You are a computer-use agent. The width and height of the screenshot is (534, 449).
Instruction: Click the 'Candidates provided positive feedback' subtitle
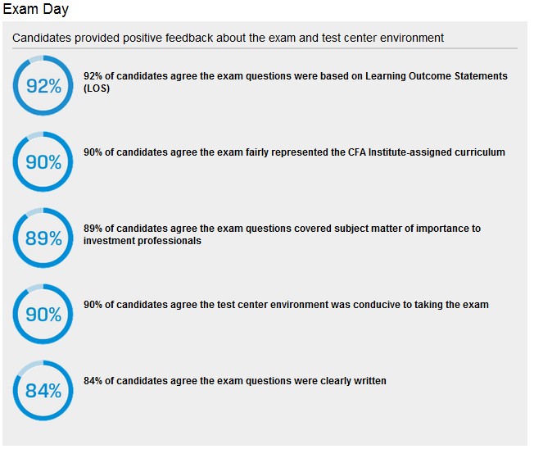tap(228, 38)
